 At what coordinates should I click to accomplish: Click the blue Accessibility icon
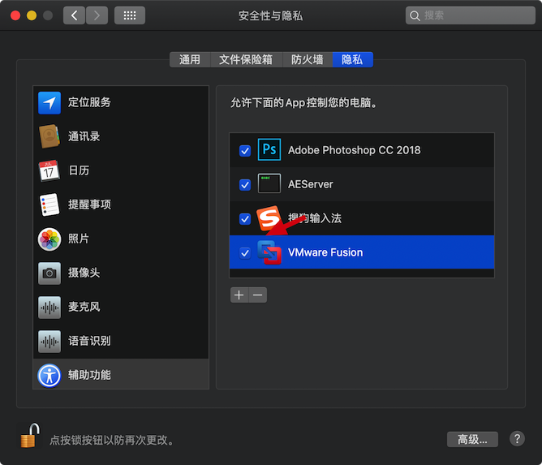[49, 376]
